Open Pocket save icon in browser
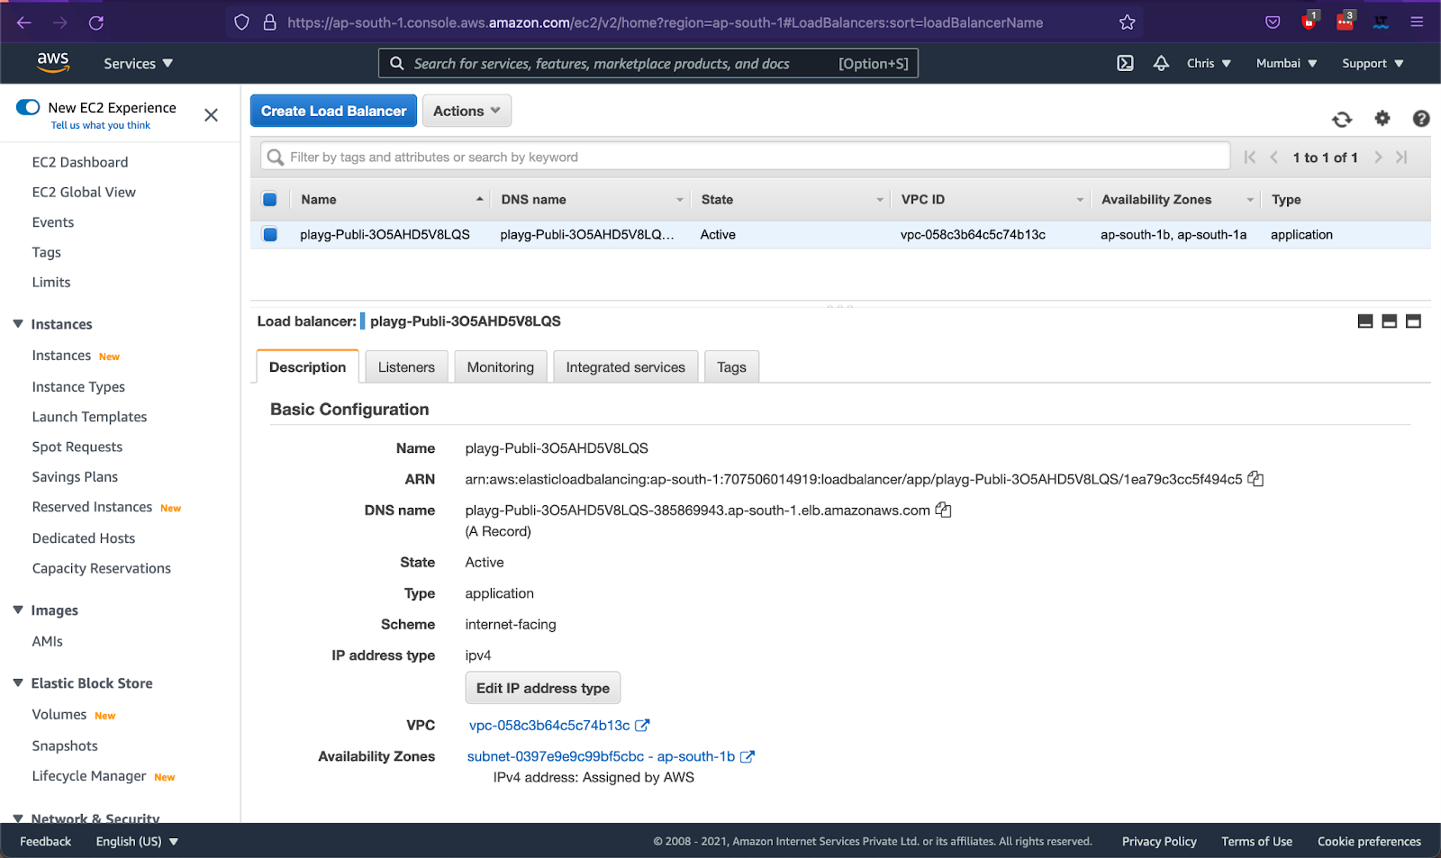 1273,23
